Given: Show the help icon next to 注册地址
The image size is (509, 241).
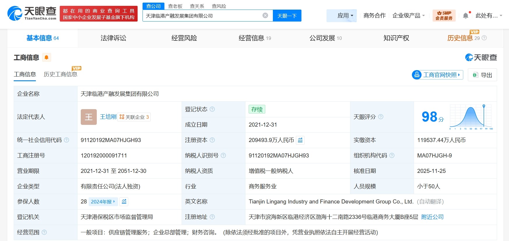Looking at the screenshot, I should tap(212, 217).
